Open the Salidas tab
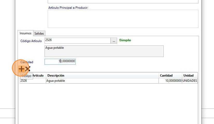The width and height of the screenshot is (214, 124). [39, 34]
